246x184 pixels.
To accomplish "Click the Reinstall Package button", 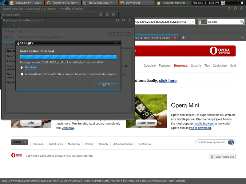I will pyautogui.click(x=120, y=33).
